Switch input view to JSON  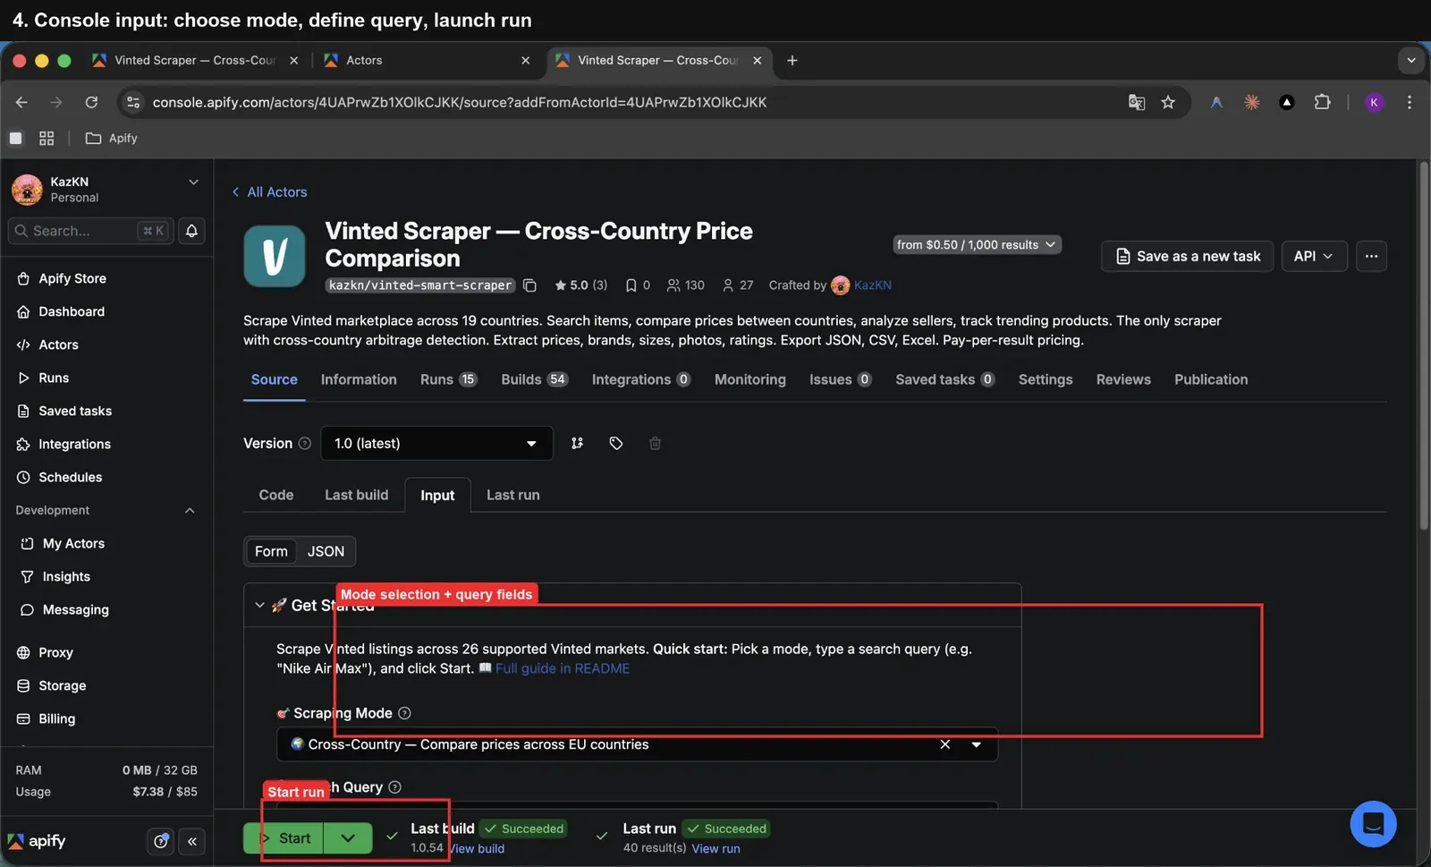pos(326,551)
